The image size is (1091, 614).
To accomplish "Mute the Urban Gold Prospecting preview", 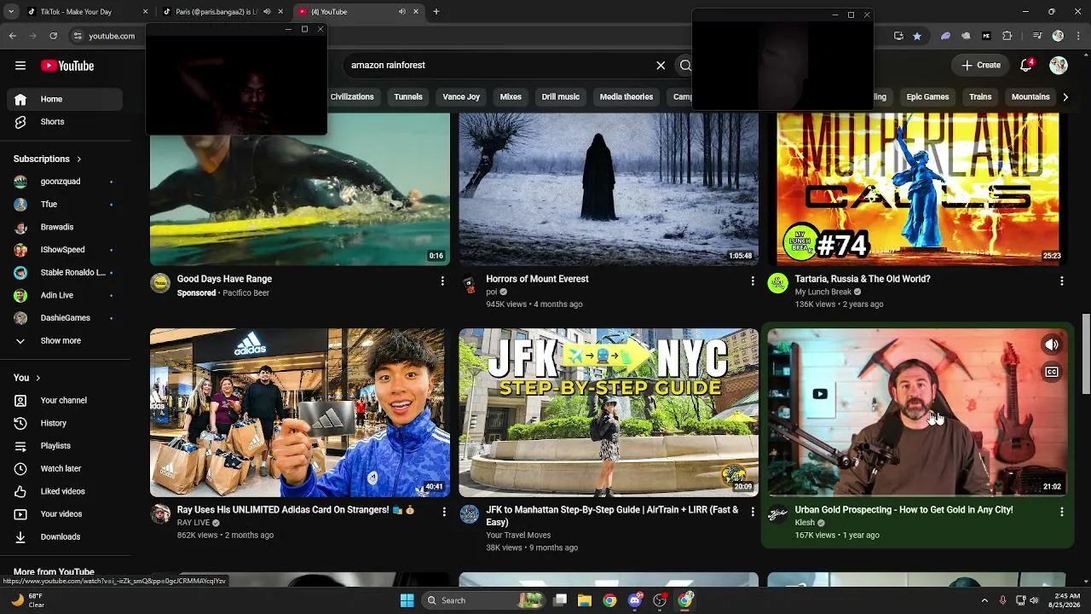I will 1052,345.
